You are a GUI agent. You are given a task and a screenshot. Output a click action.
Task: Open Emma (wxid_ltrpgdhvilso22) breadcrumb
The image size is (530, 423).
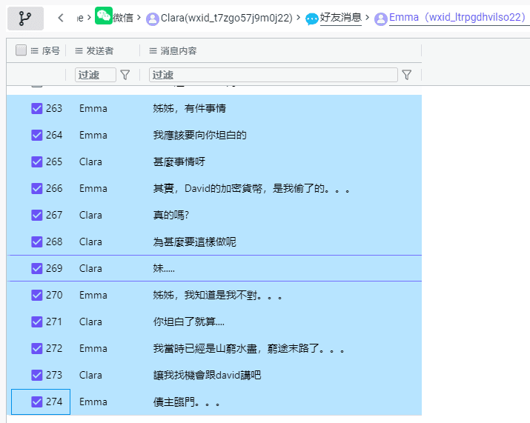pos(457,17)
